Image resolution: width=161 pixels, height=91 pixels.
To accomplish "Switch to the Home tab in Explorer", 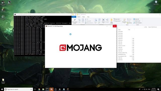I will click(x=79, y=17).
